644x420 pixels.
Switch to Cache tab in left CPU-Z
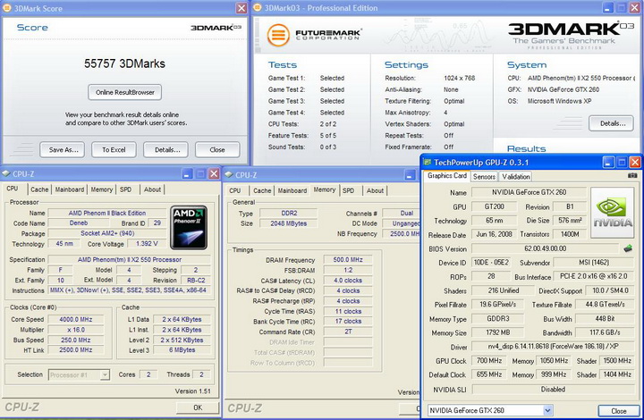pos(39,189)
